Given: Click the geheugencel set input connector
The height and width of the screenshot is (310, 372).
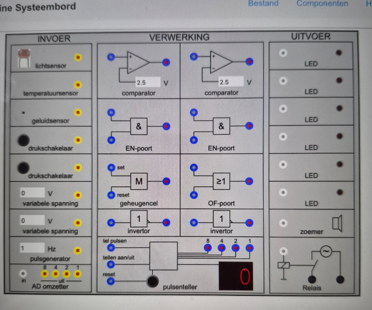Looking at the screenshot, I should coord(111,167).
